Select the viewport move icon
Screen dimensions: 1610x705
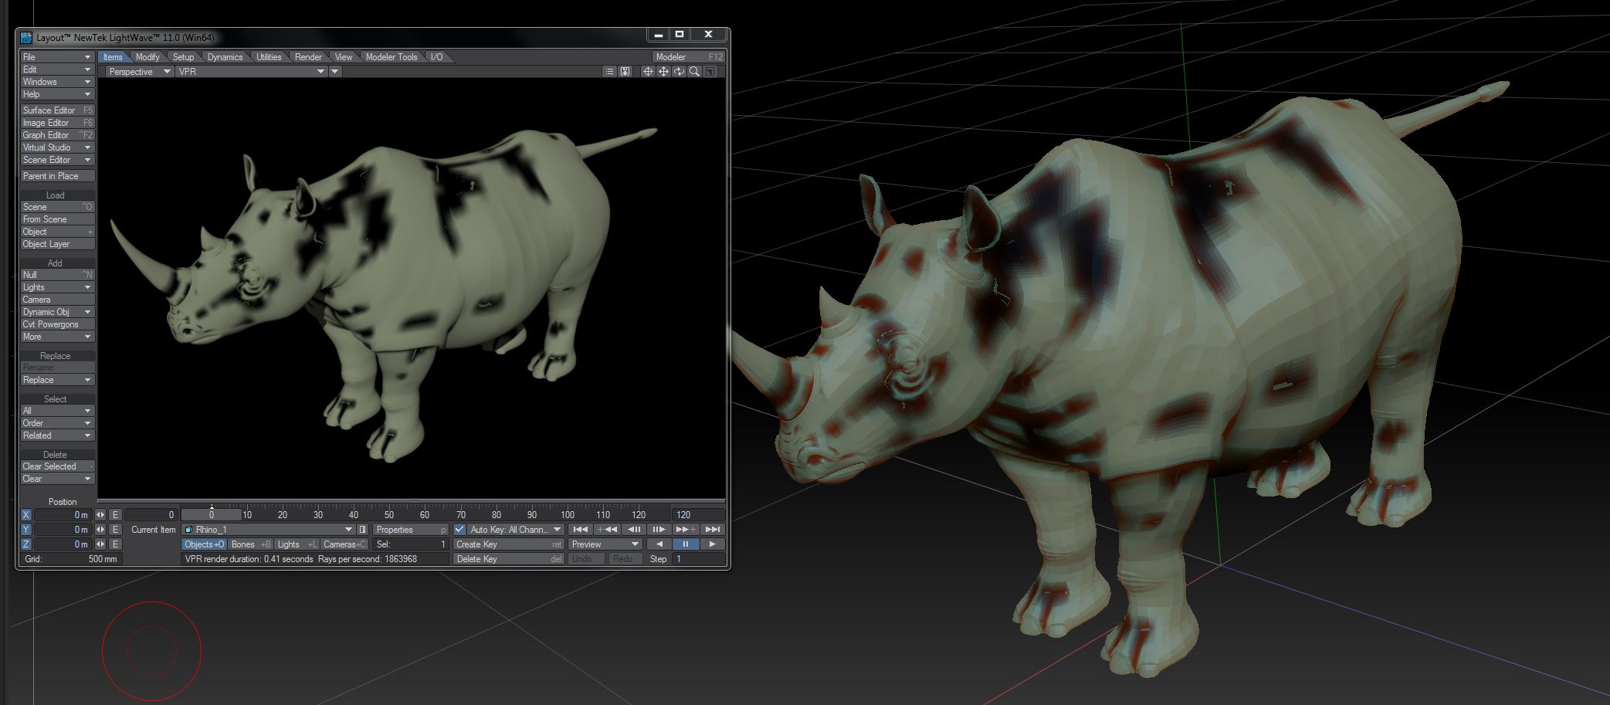(663, 72)
